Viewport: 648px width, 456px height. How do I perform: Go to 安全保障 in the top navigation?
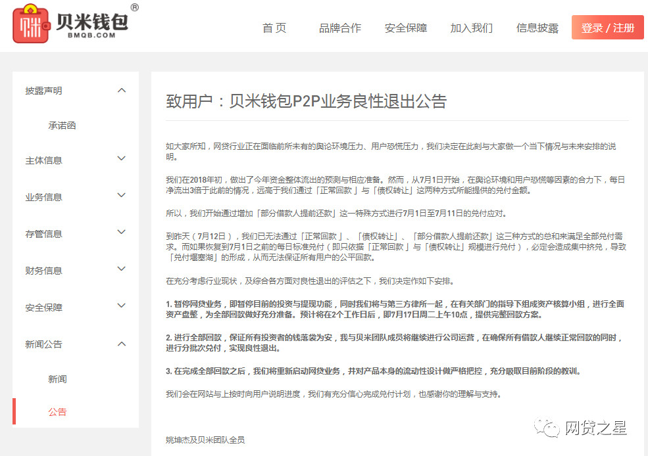(406, 28)
